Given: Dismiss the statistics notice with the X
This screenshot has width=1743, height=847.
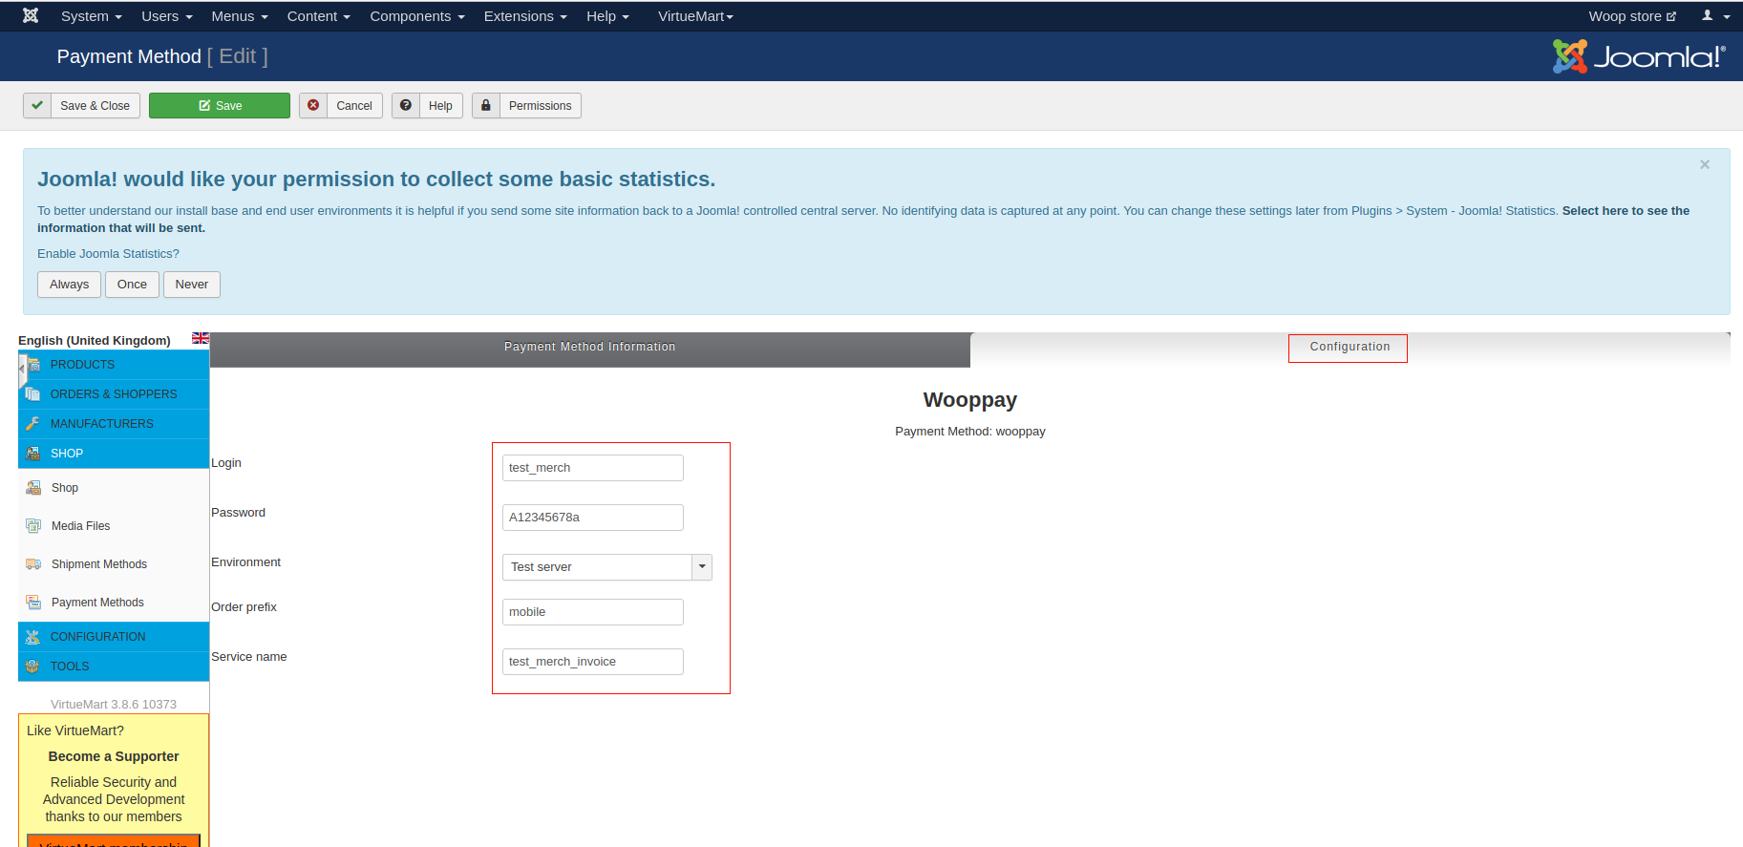Looking at the screenshot, I should pos(1705,164).
